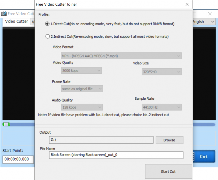Open the English language dropdown in main window

pos(204,22)
